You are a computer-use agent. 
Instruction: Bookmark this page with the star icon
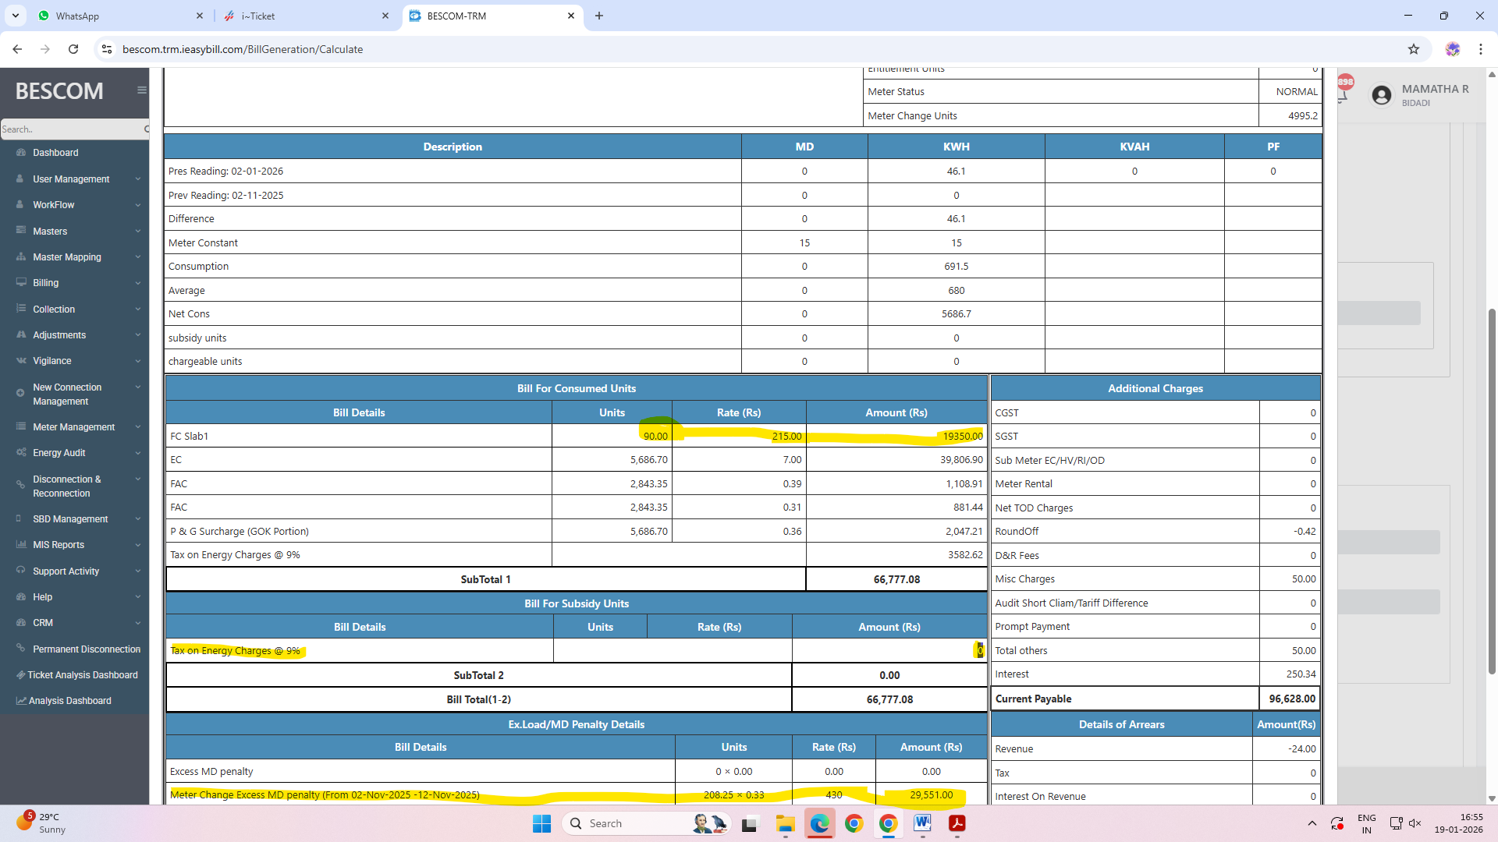click(1414, 49)
